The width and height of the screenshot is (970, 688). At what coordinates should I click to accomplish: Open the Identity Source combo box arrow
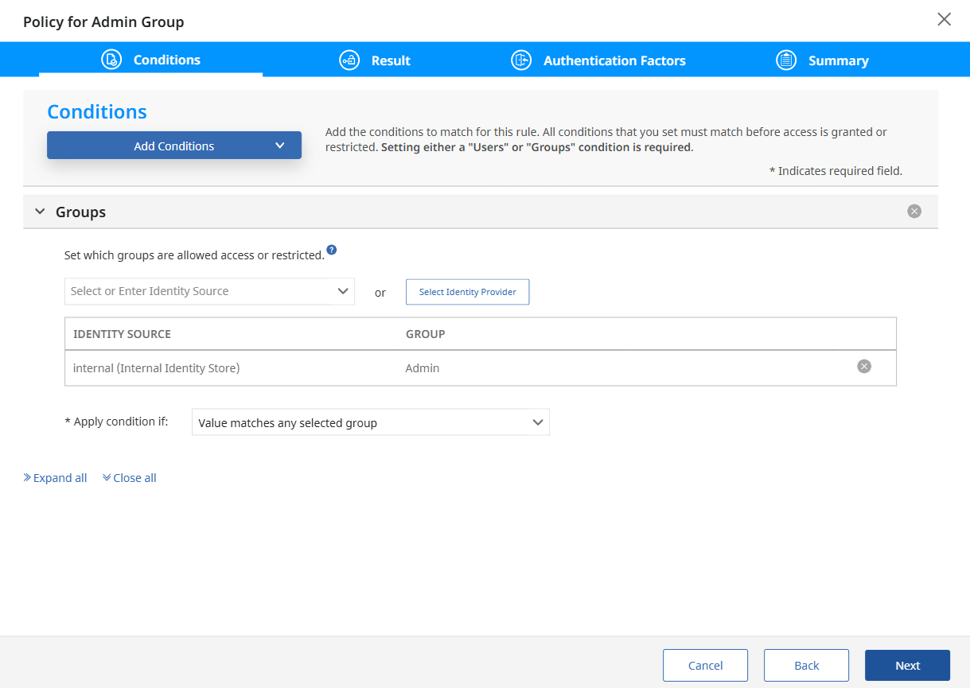click(x=343, y=291)
